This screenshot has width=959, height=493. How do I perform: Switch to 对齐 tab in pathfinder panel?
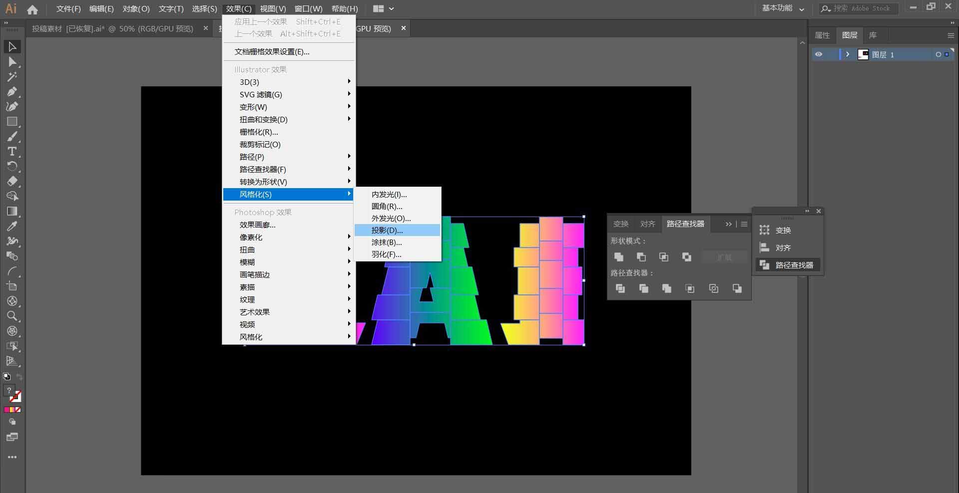(x=648, y=224)
